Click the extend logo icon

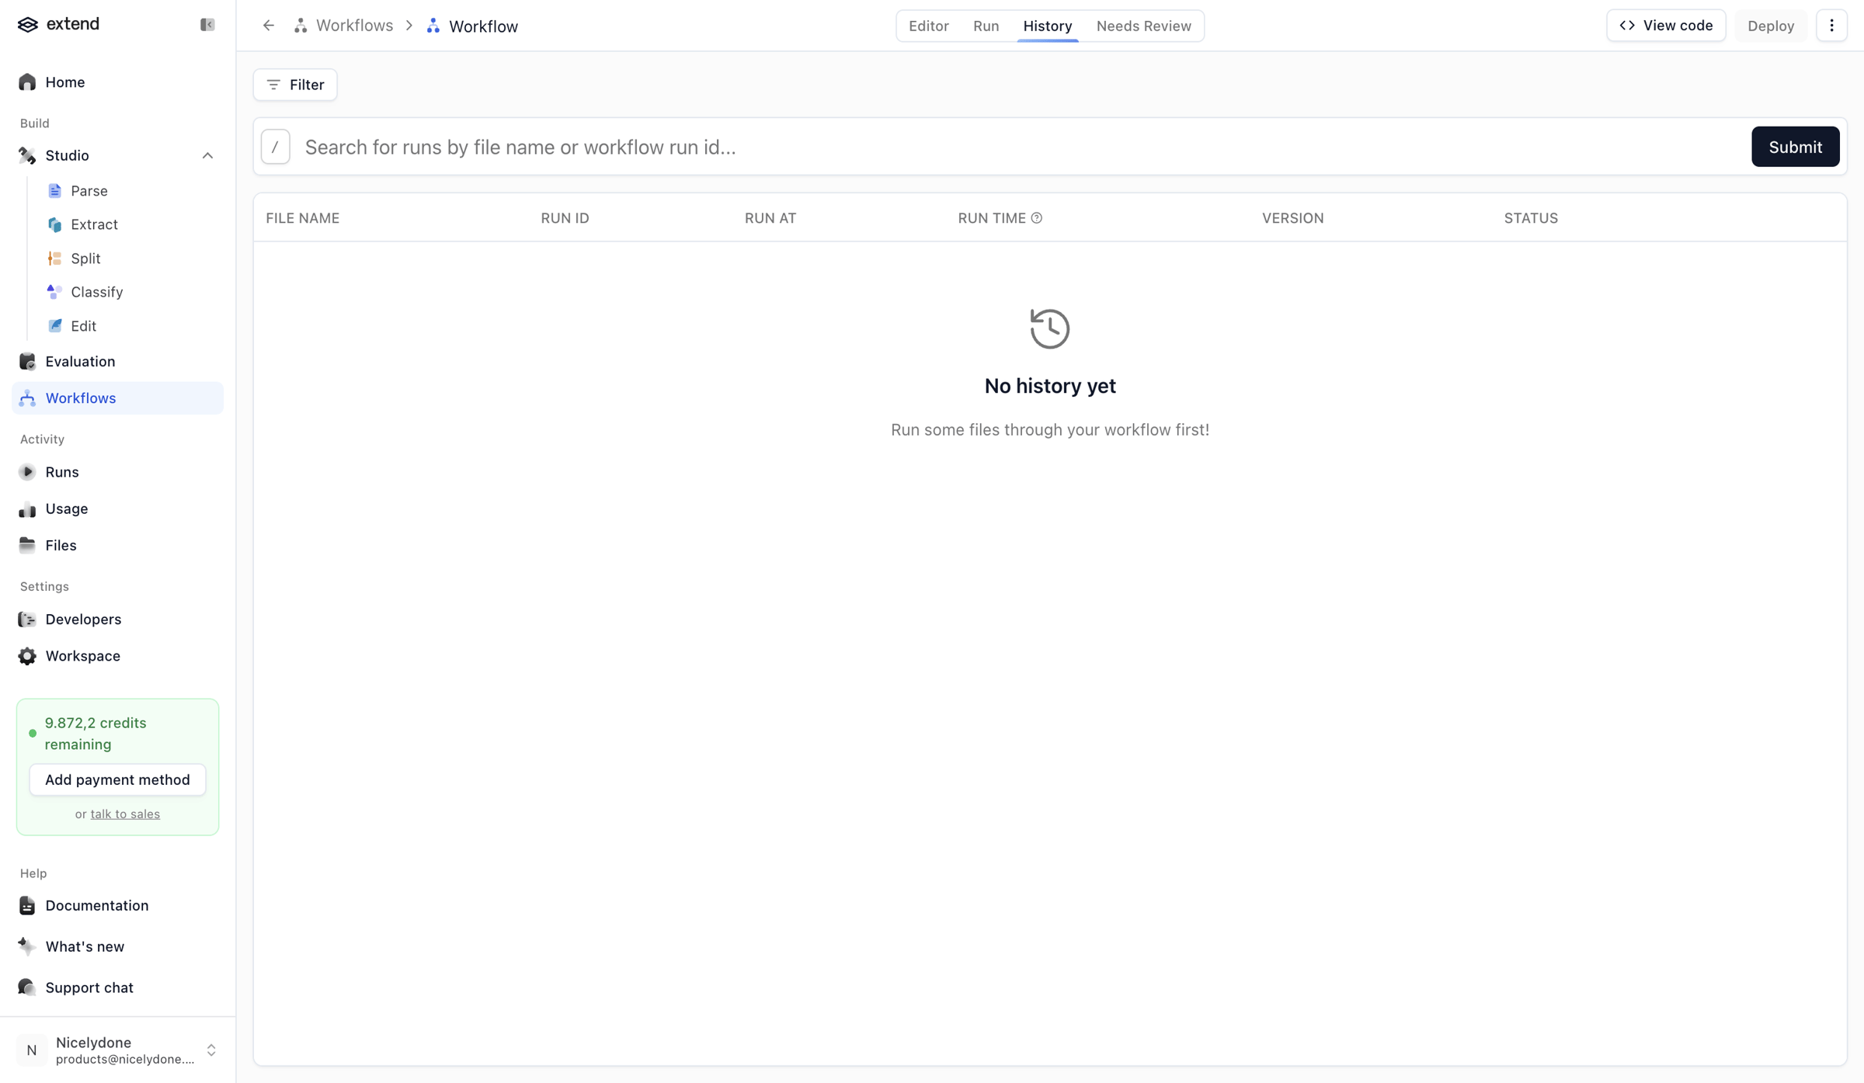(28, 25)
